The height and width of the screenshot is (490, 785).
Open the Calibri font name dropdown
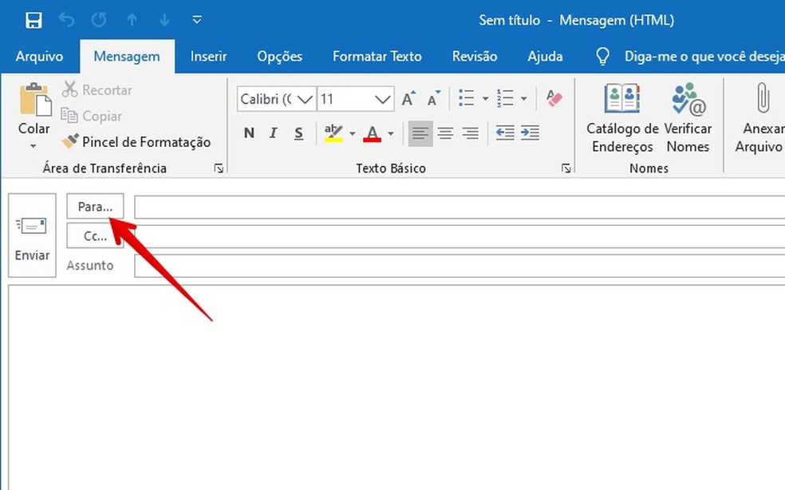[x=304, y=100]
